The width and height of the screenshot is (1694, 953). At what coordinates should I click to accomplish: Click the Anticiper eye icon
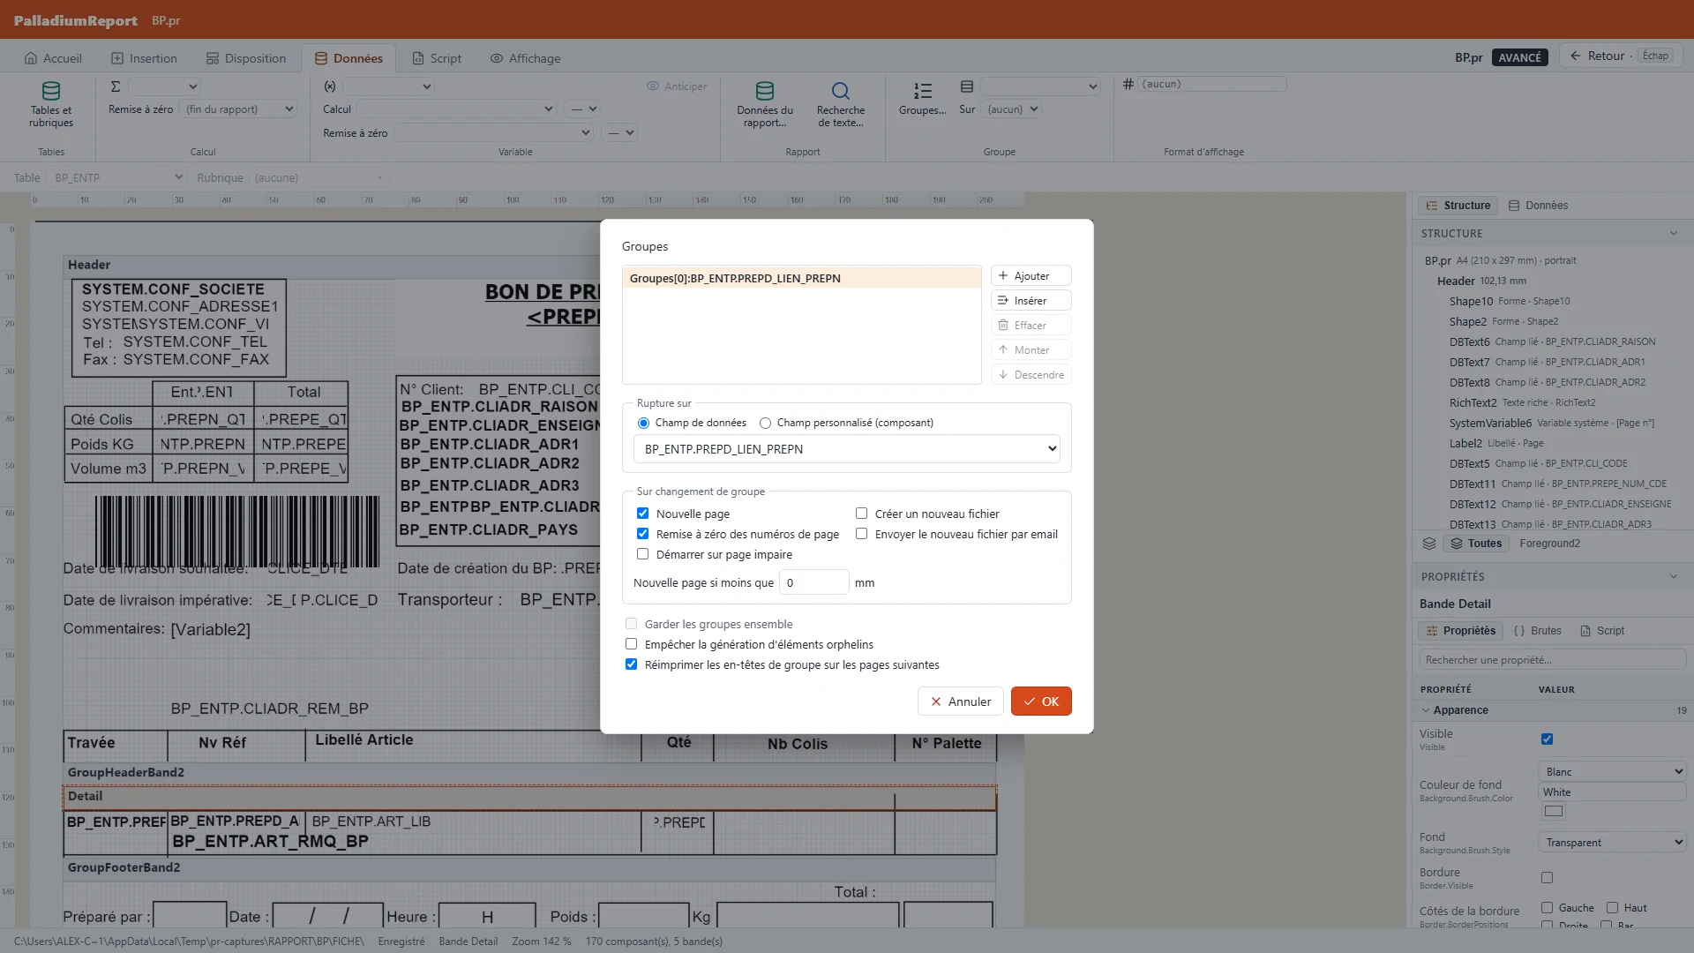click(653, 86)
